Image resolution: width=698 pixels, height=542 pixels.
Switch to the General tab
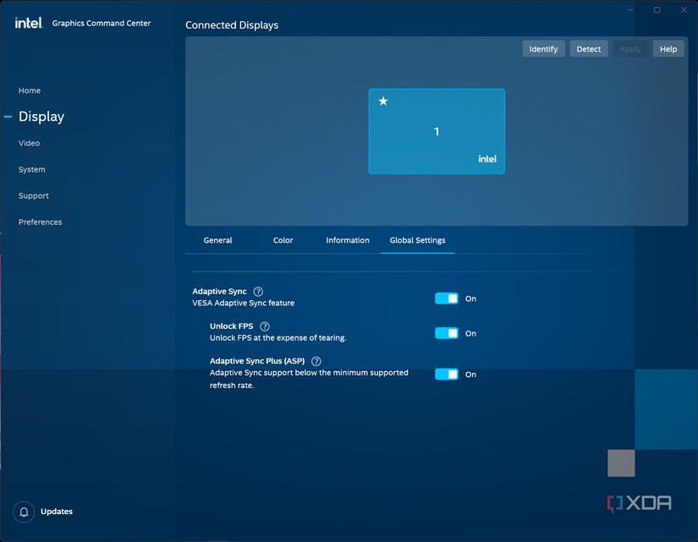click(217, 240)
